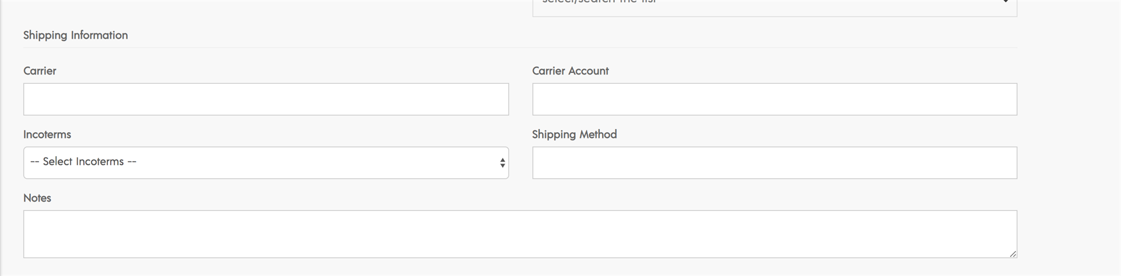Click the Carrier field label

(40, 70)
